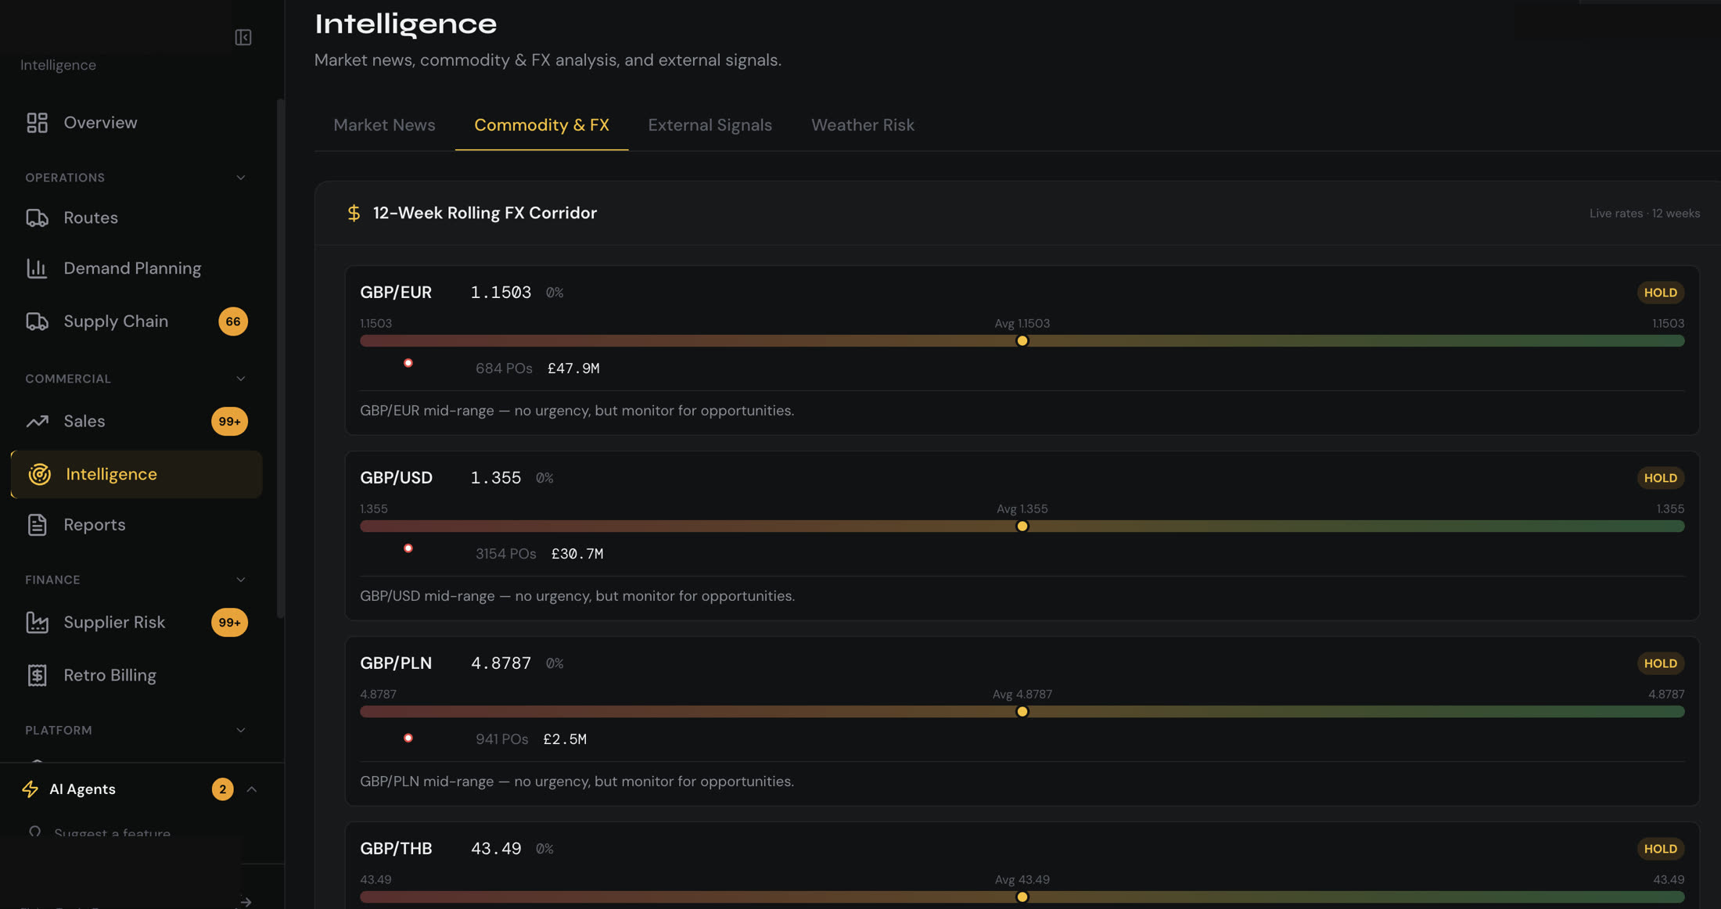This screenshot has width=1721, height=909.
Task: Click the GBP/EUR pair name
Action: [396, 293]
